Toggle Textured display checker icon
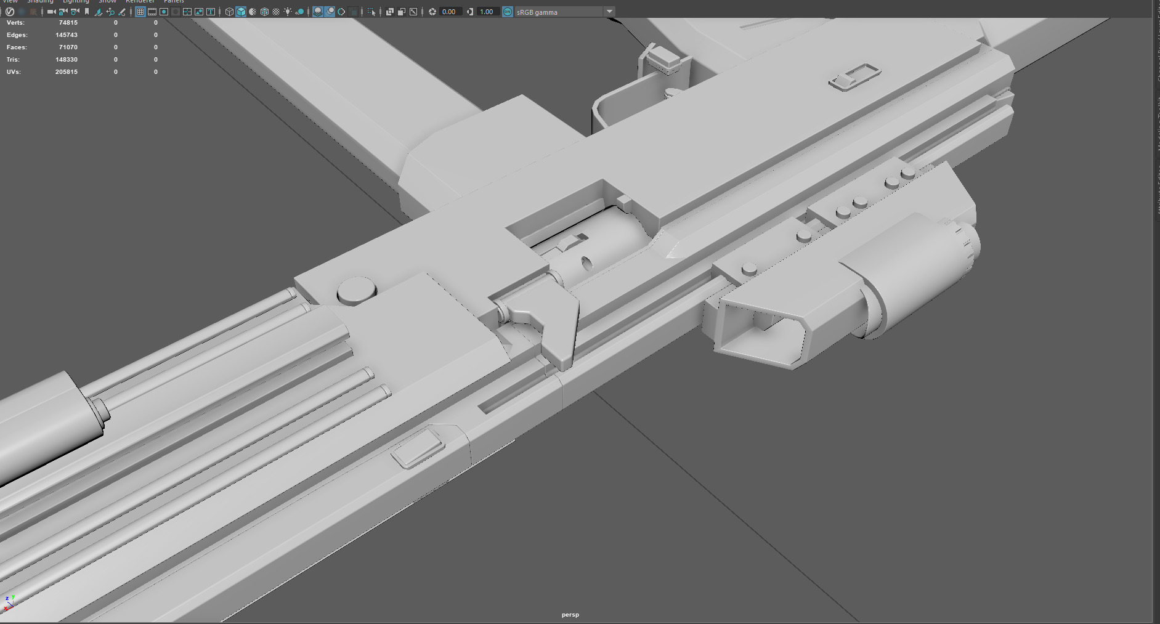 [276, 12]
